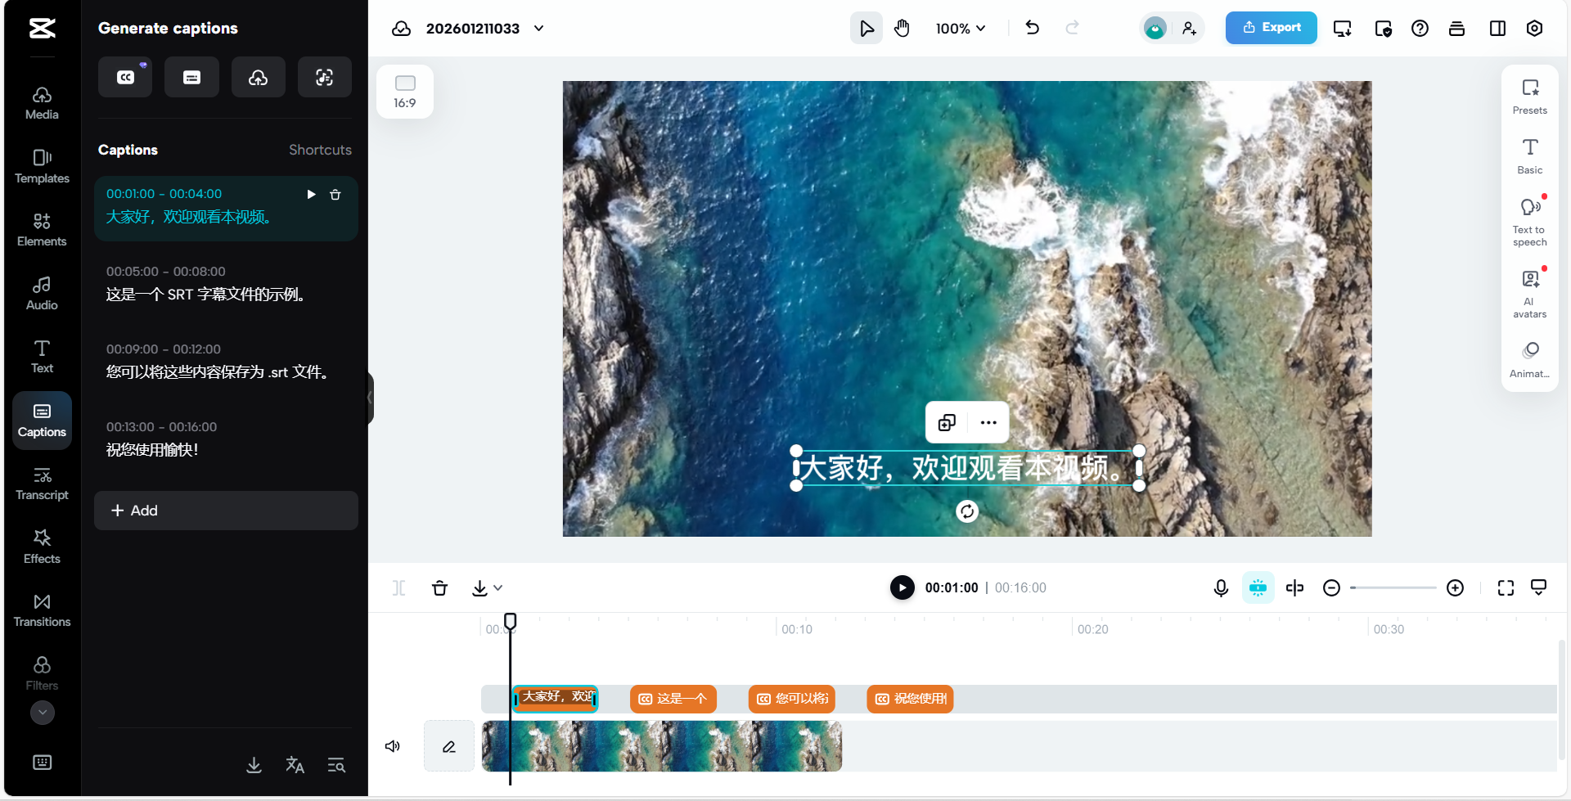
Task: Select the auto captions tool in Generate captions
Action: pos(125,77)
